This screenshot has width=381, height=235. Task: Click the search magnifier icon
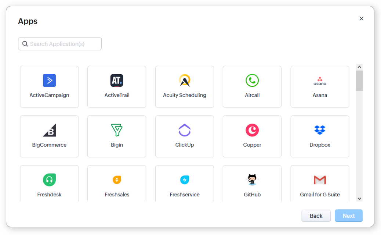tap(25, 44)
